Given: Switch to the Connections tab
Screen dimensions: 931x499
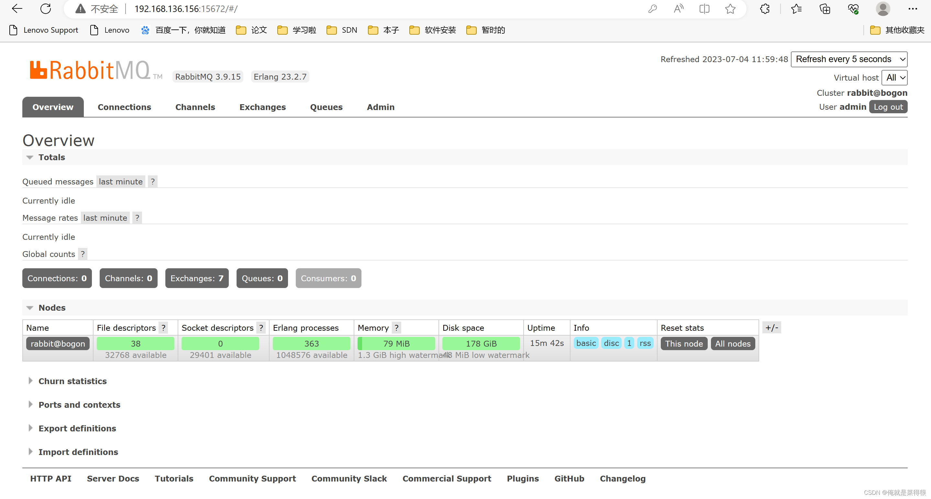Looking at the screenshot, I should click(x=124, y=107).
